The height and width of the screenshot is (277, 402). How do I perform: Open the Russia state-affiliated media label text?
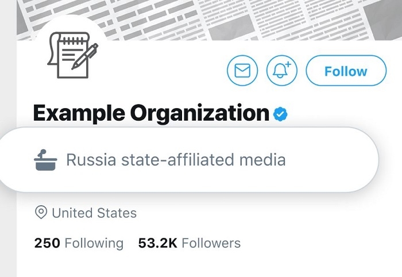pyautogui.click(x=176, y=159)
